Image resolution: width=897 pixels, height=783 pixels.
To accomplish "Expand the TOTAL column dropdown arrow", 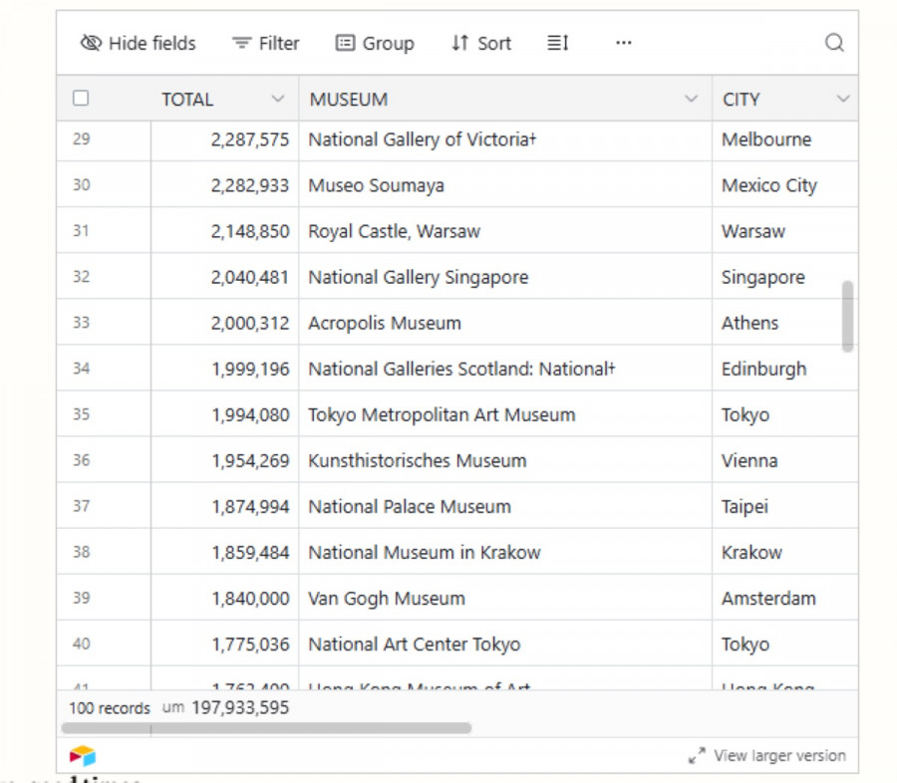I will [278, 99].
